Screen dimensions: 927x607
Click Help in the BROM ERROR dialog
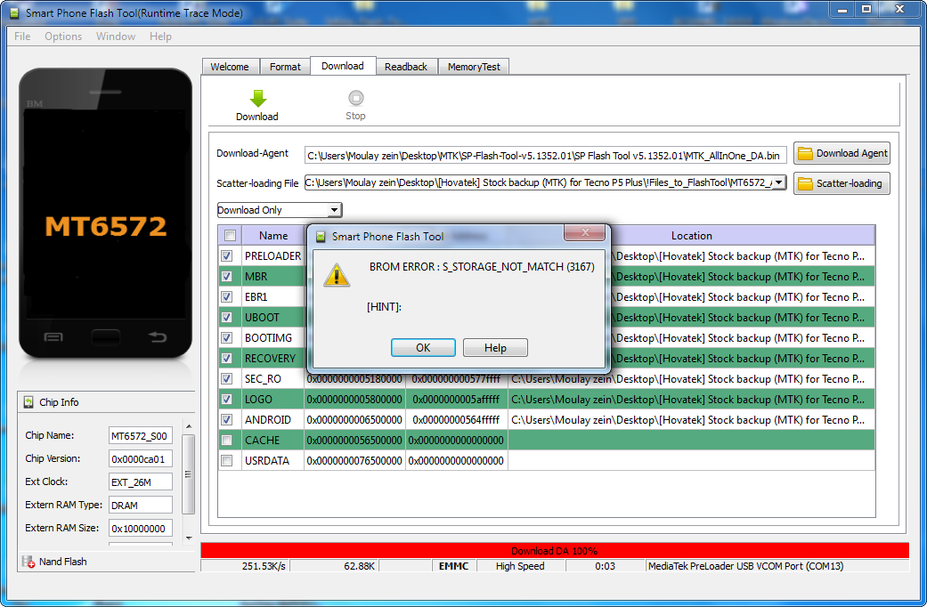pos(495,347)
